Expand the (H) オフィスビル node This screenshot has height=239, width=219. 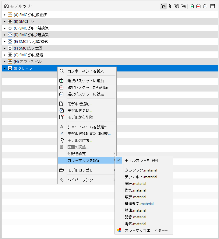point(5,62)
